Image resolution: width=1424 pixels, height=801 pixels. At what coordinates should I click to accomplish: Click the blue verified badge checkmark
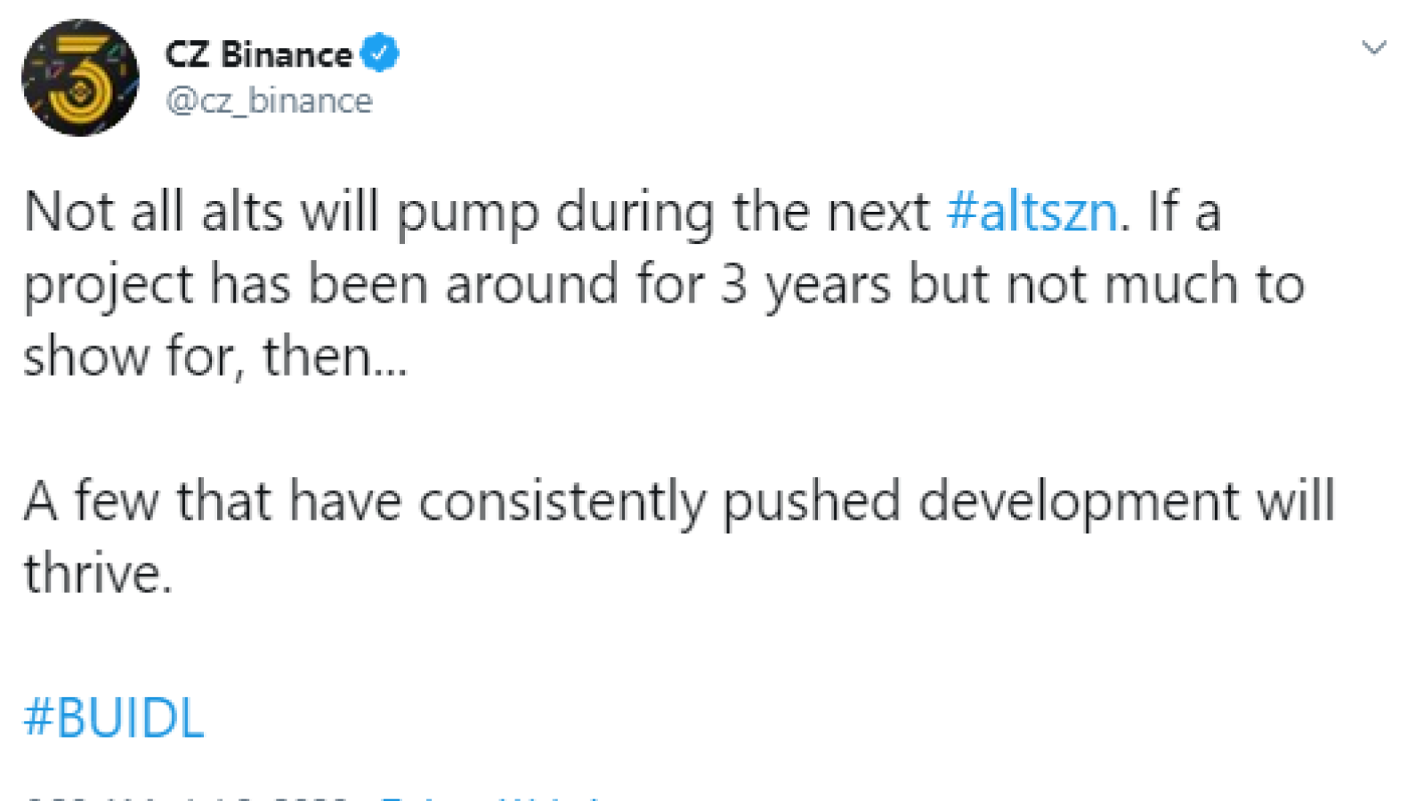pos(379,53)
